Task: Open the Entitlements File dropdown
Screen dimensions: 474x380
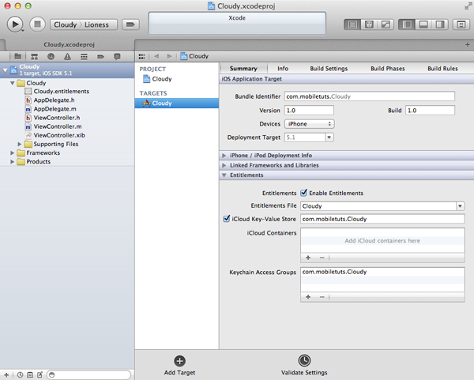Action: [460, 206]
